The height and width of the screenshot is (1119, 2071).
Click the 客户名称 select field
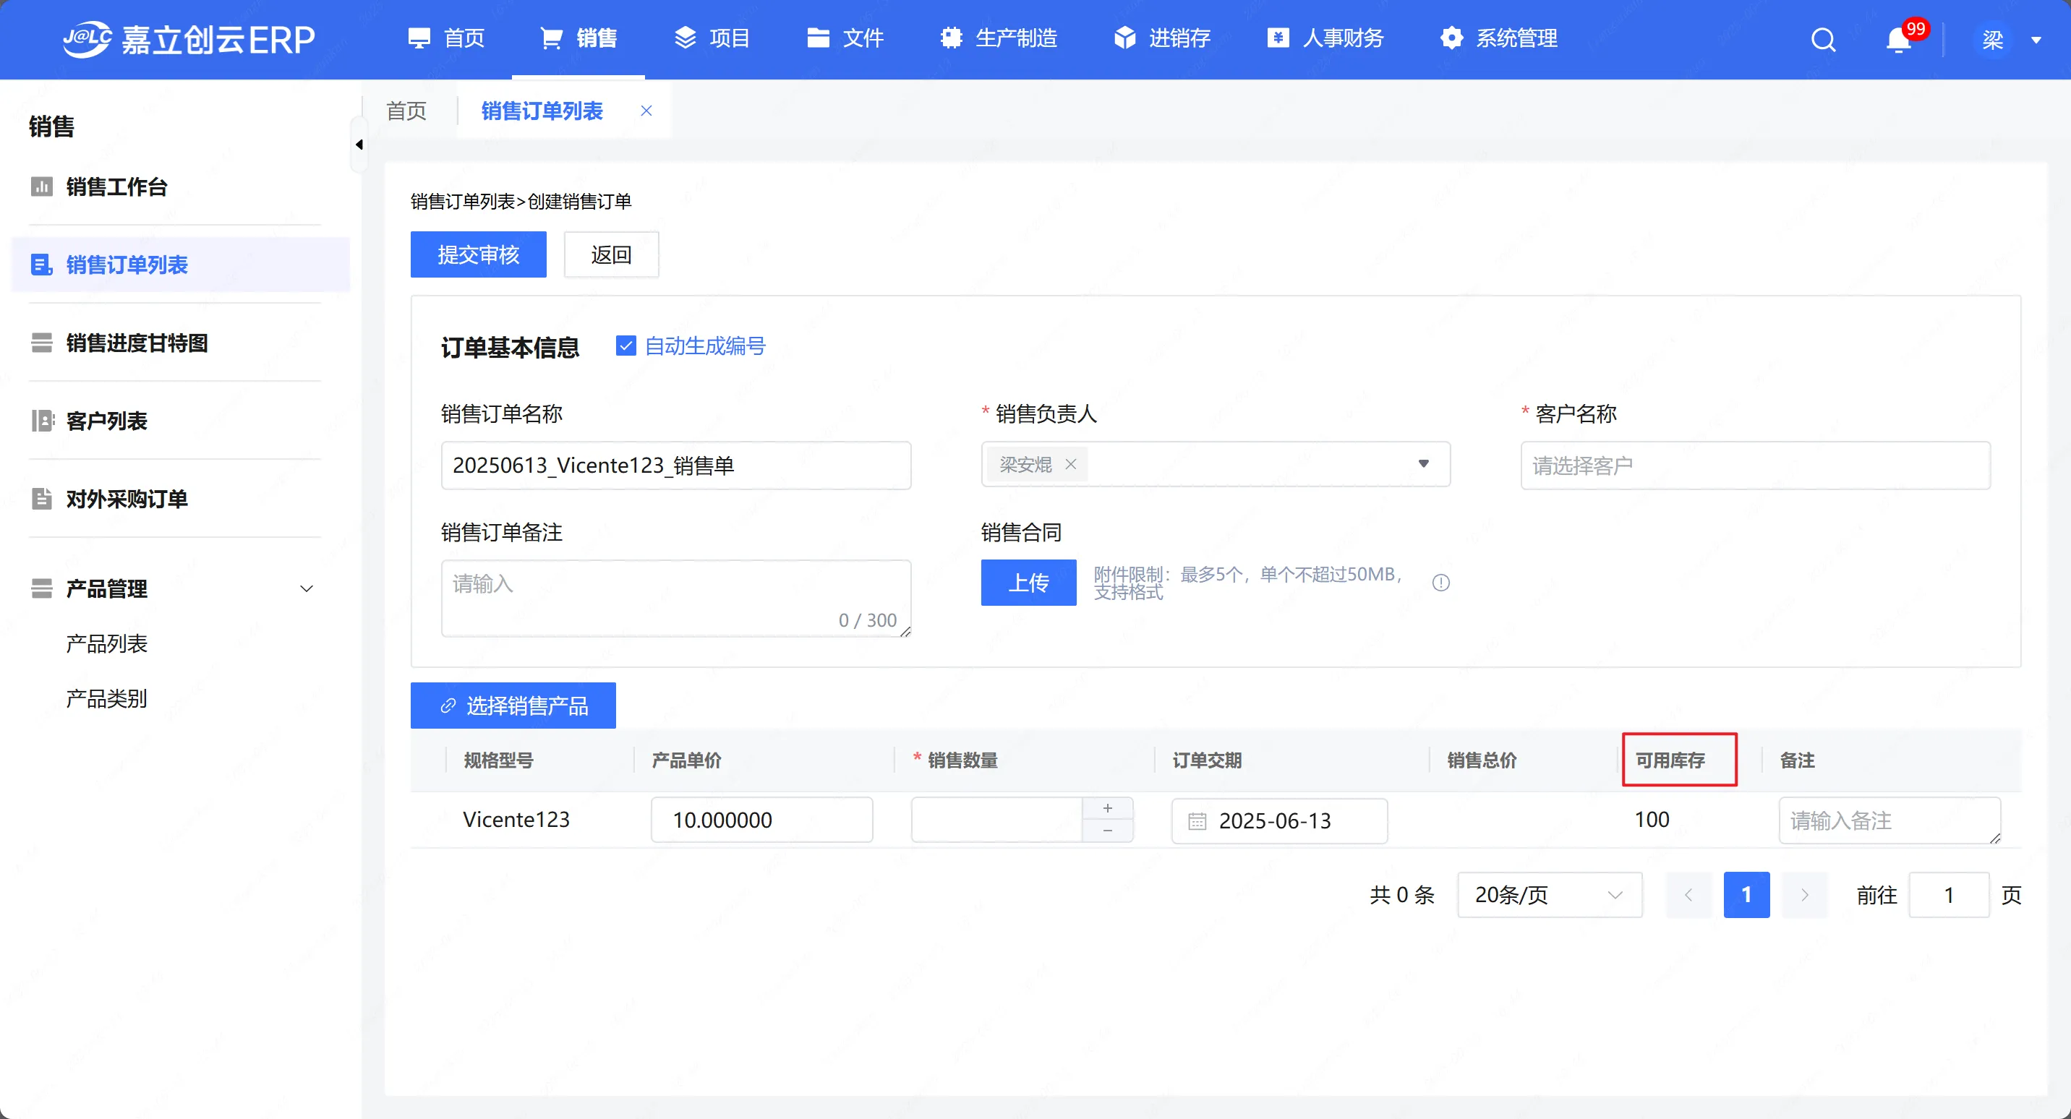(x=1754, y=466)
